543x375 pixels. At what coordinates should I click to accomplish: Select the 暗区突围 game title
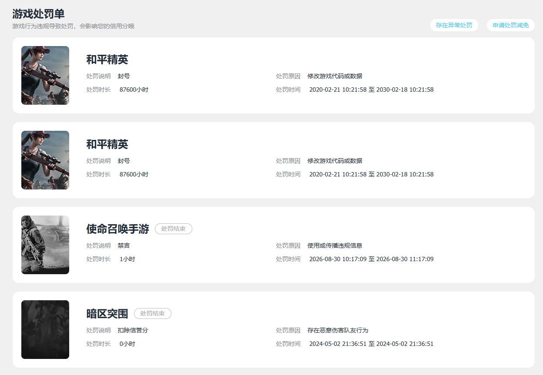point(107,314)
